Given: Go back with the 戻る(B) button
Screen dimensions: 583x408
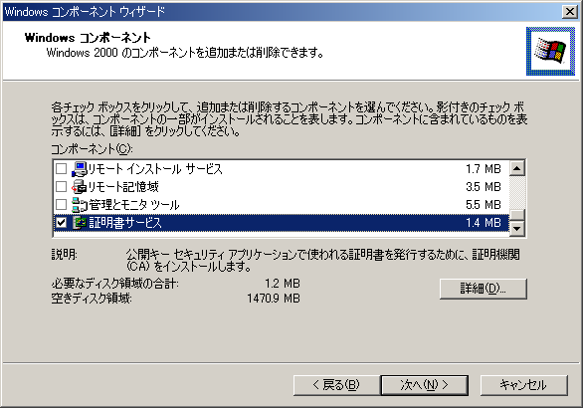Looking at the screenshot, I should [336, 385].
